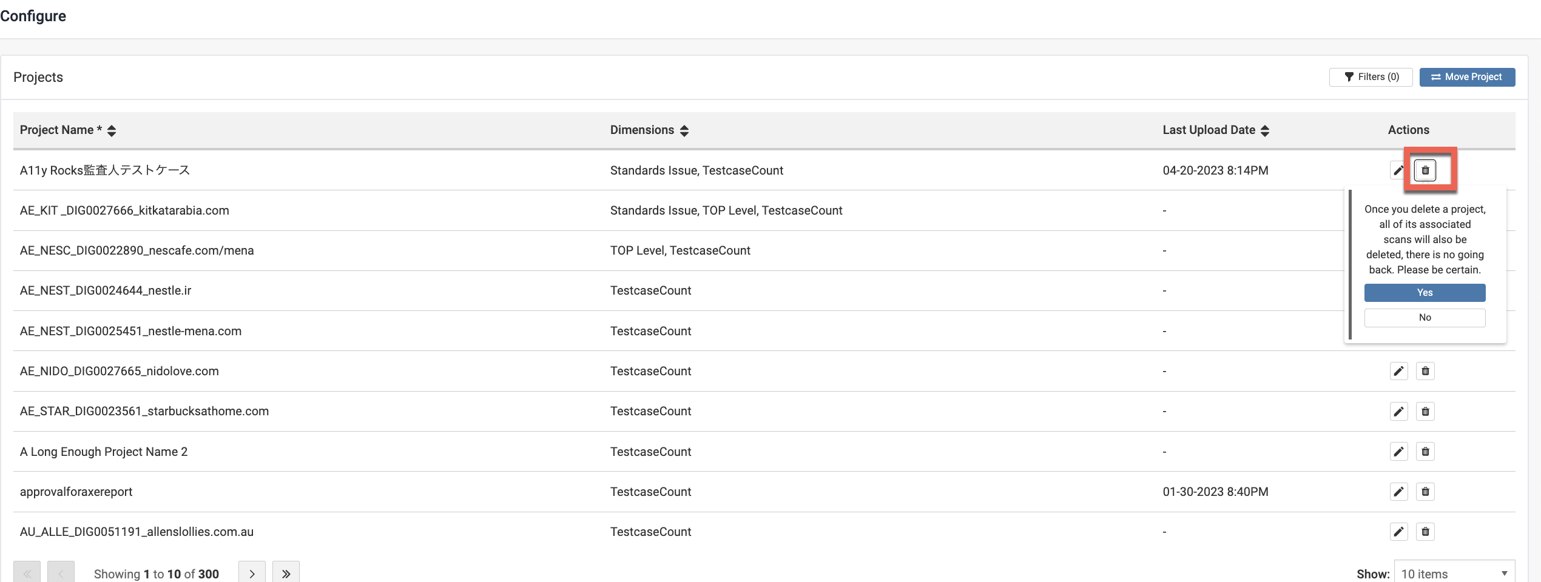This screenshot has width=1541, height=582.
Task: Go to the next page with the arrow icon
Action: [x=252, y=572]
